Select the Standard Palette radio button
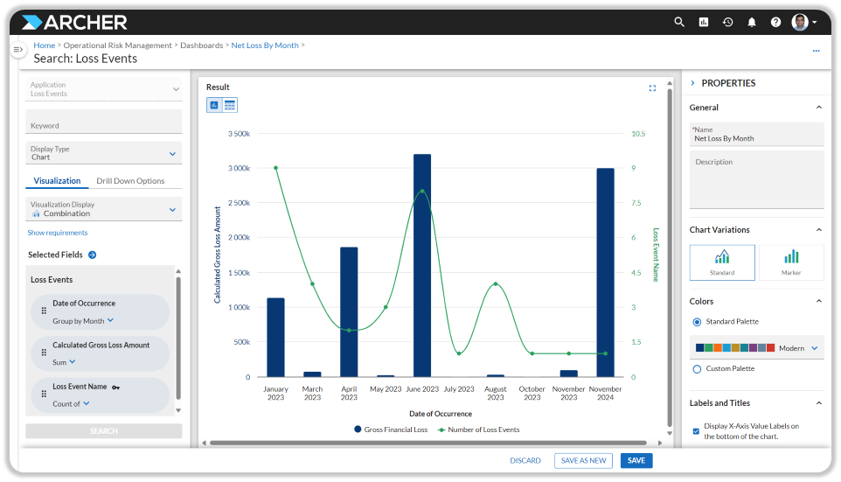 [697, 322]
